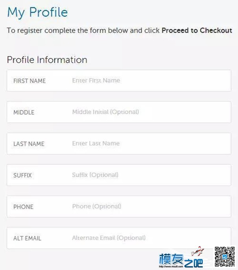Select the Middle Initial (Optional) field
This screenshot has width=238, height=270.
pos(119,112)
